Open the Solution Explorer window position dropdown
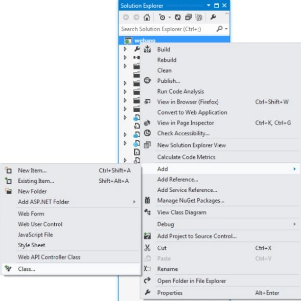Screen dimensions: 301x301 pos(209,6)
